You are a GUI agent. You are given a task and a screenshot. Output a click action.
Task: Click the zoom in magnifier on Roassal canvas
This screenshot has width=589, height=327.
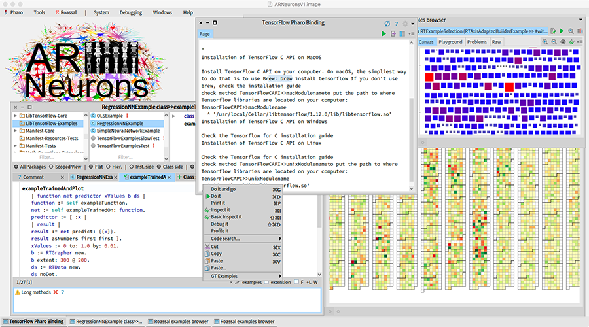pyautogui.click(x=544, y=42)
